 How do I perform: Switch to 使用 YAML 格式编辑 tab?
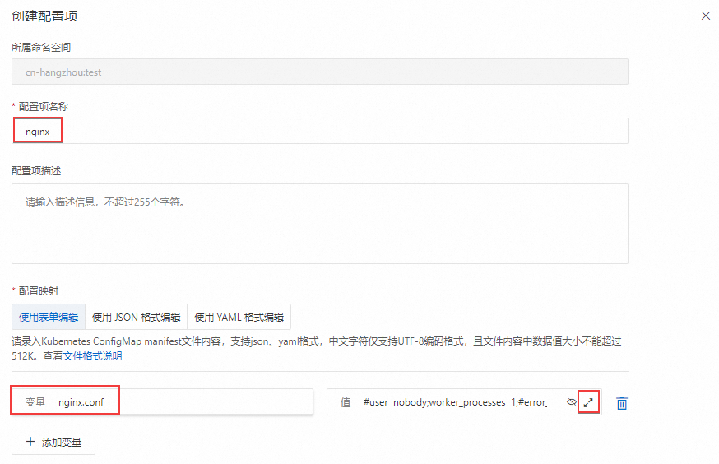click(x=239, y=317)
